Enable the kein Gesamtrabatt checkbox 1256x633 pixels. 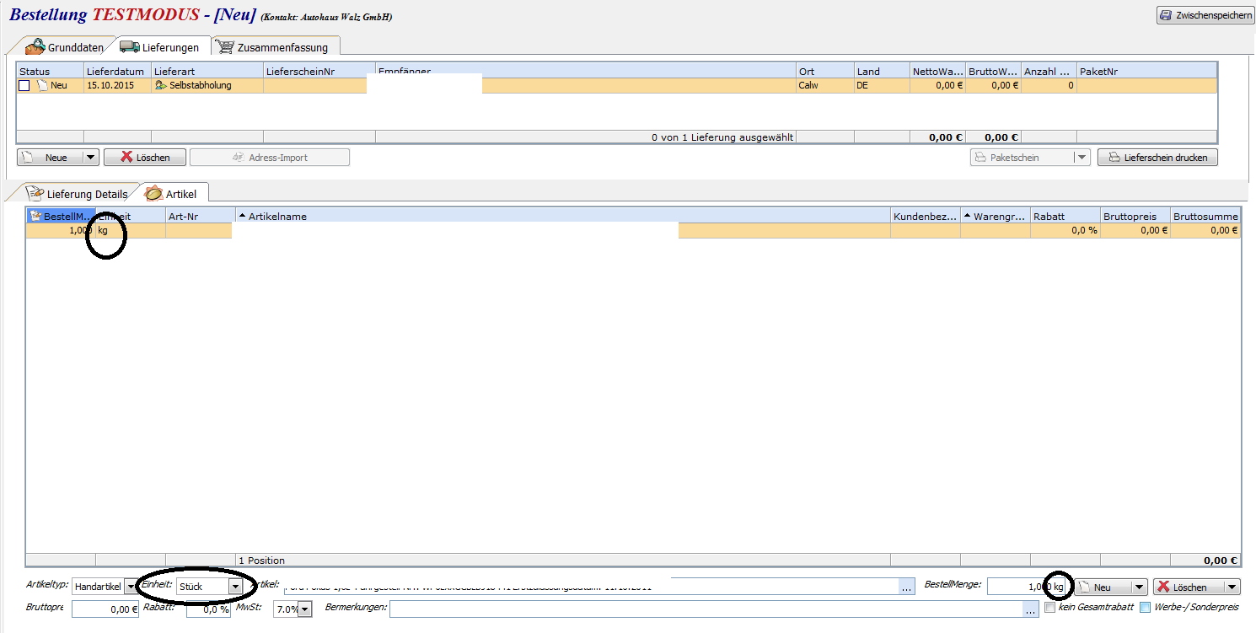tap(1049, 607)
